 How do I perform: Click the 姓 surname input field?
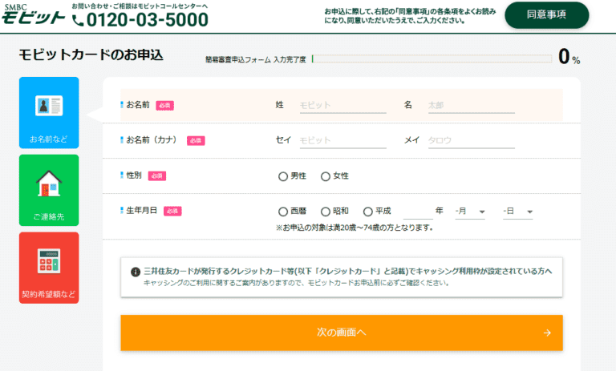(343, 106)
